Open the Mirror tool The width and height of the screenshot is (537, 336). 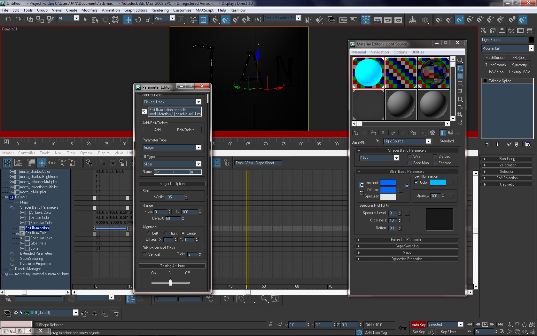coord(308,20)
